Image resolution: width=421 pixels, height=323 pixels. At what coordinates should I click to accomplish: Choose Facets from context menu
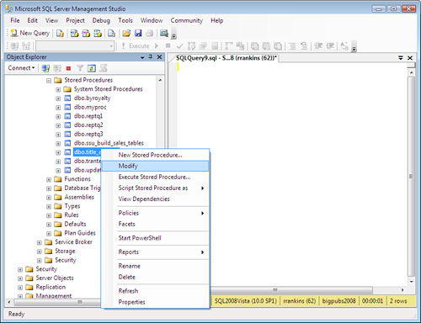(155, 224)
